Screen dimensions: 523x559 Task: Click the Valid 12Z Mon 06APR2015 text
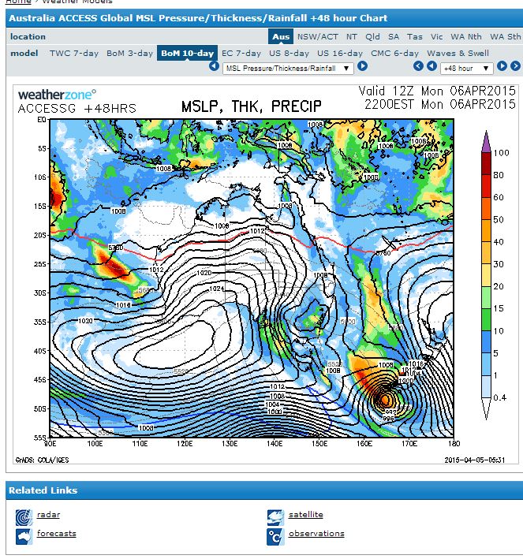(x=437, y=91)
